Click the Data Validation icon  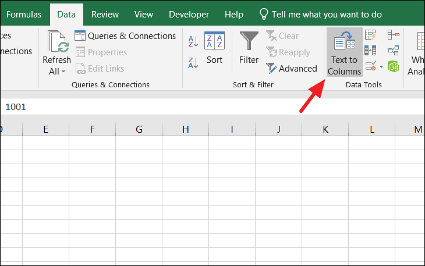tap(371, 66)
